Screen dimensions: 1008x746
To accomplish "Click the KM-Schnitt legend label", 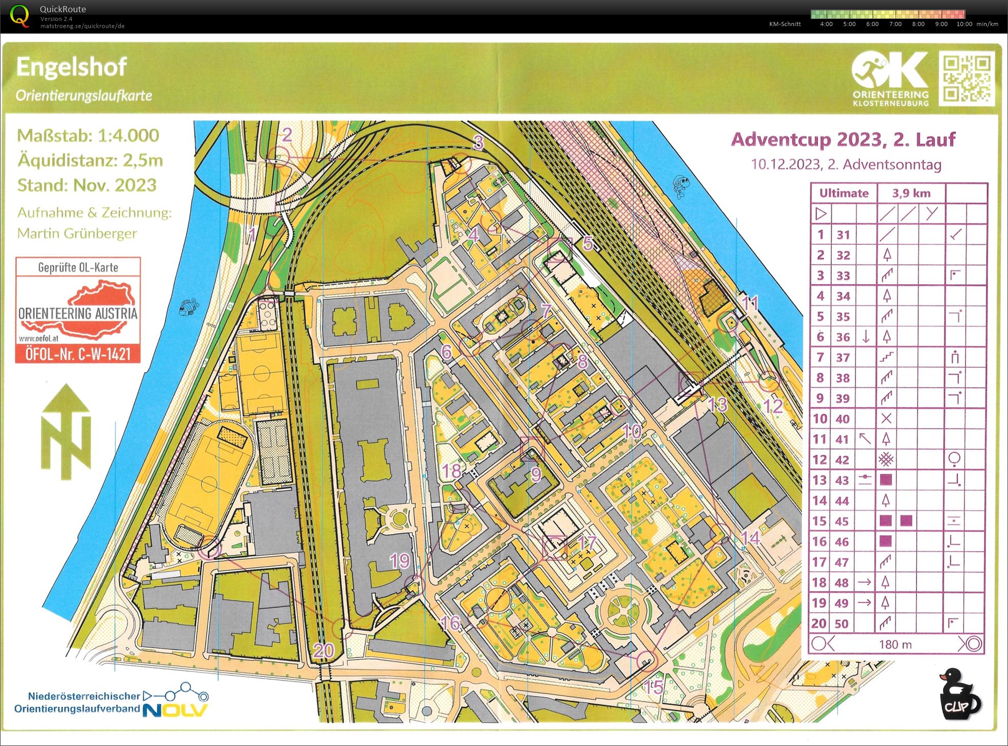I will [x=785, y=24].
